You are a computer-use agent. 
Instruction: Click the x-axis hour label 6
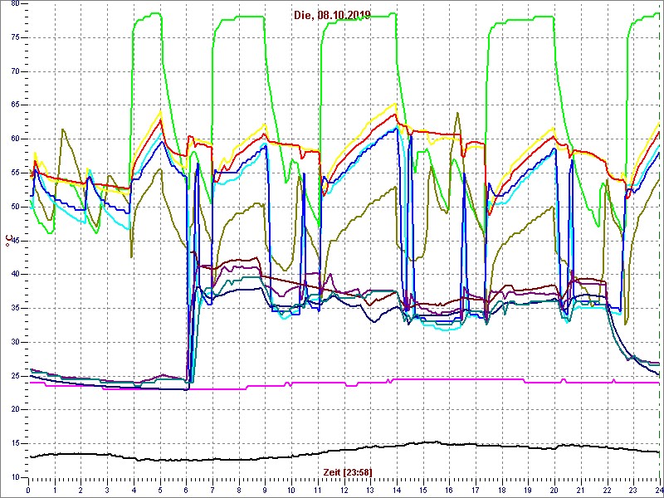click(x=187, y=490)
